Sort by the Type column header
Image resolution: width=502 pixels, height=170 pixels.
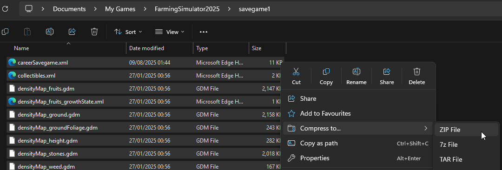click(x=202, y=48)
